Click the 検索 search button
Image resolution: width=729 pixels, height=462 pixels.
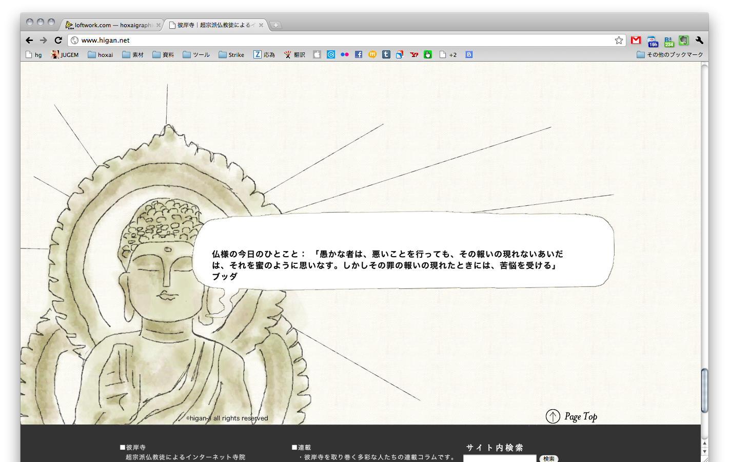point(549,458)
